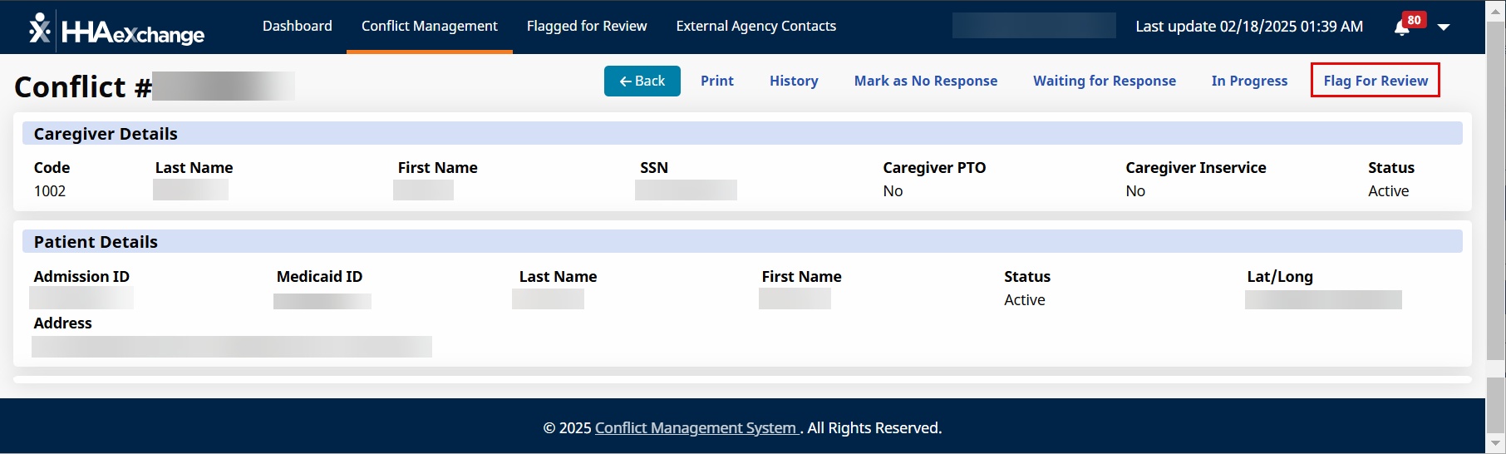
Task: Mark the conflict as In Progress
Action: click(x=1248, y=81)
